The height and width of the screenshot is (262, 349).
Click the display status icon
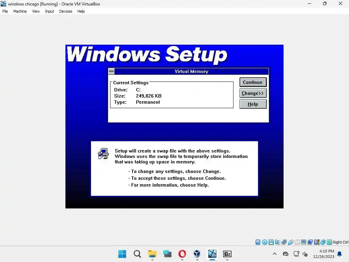[303, 242]
